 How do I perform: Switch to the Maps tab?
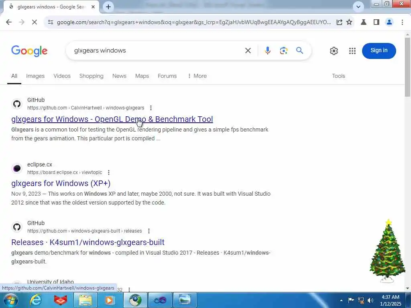coord(142,76)
